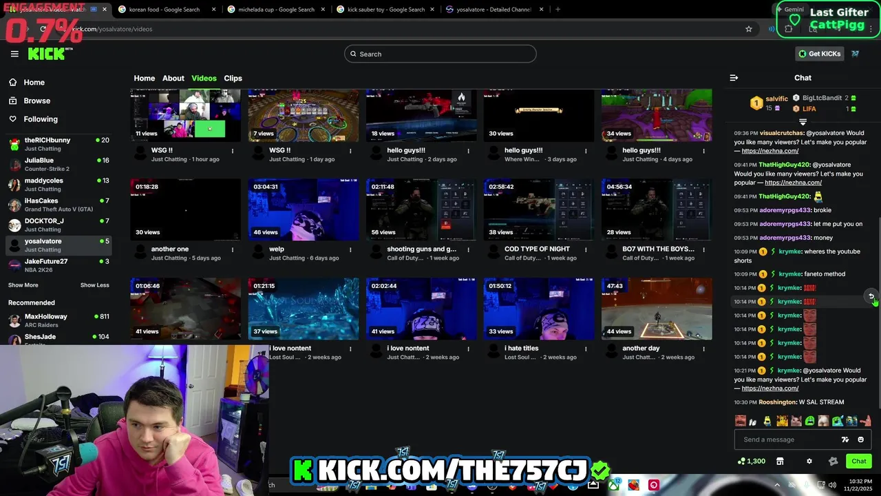Open the options menu for 'i hate titles'
This screenshot has width=881, height=496.
(x=586, y=349)
